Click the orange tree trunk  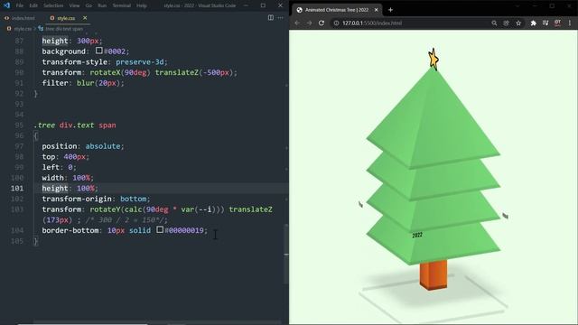(x=433, y=275)
